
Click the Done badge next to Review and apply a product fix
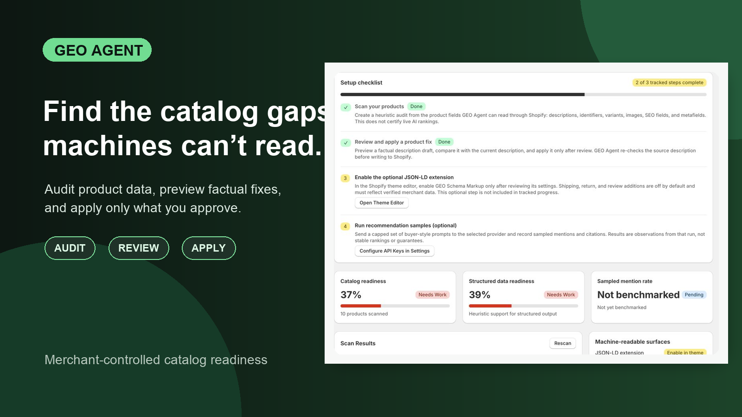pos(444,142)
